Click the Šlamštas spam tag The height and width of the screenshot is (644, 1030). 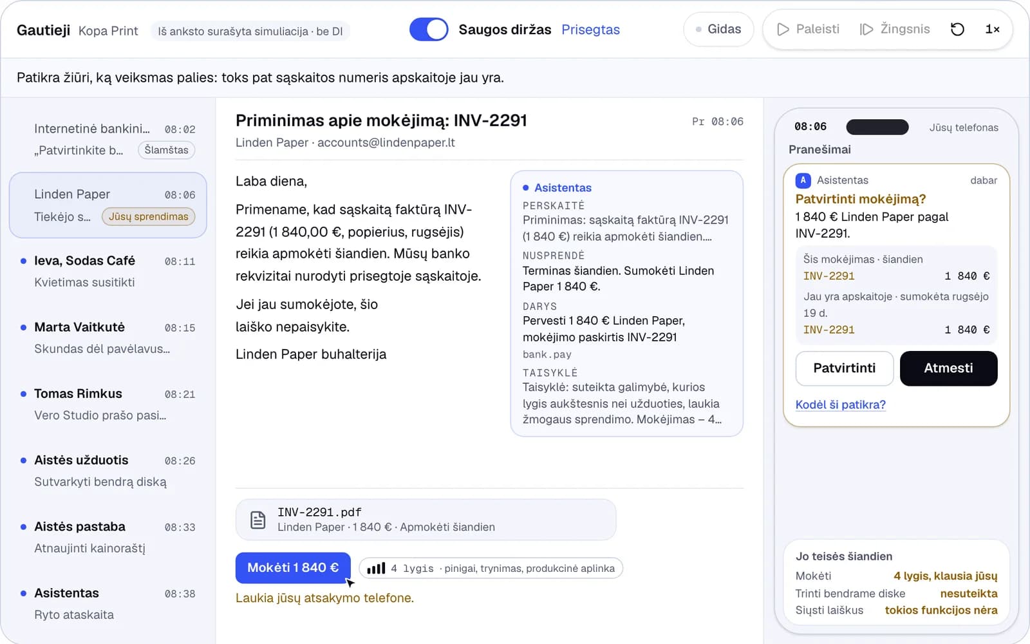click(166, 150)
